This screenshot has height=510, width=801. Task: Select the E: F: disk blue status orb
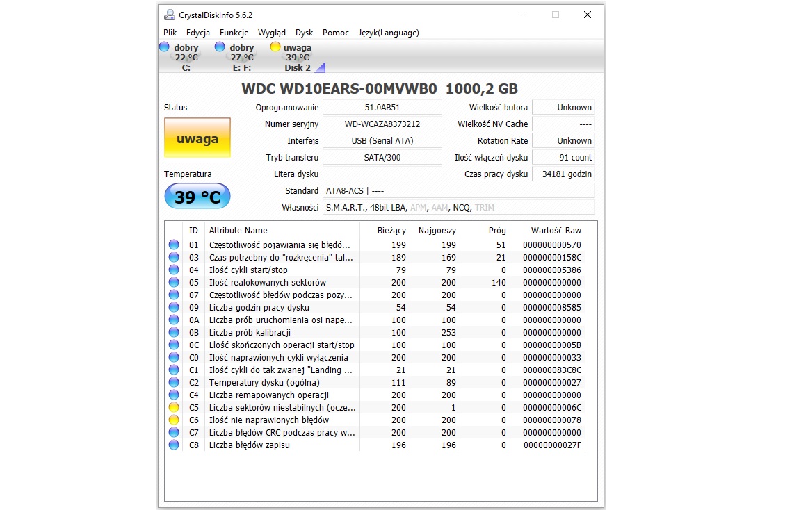click(220, 47)
